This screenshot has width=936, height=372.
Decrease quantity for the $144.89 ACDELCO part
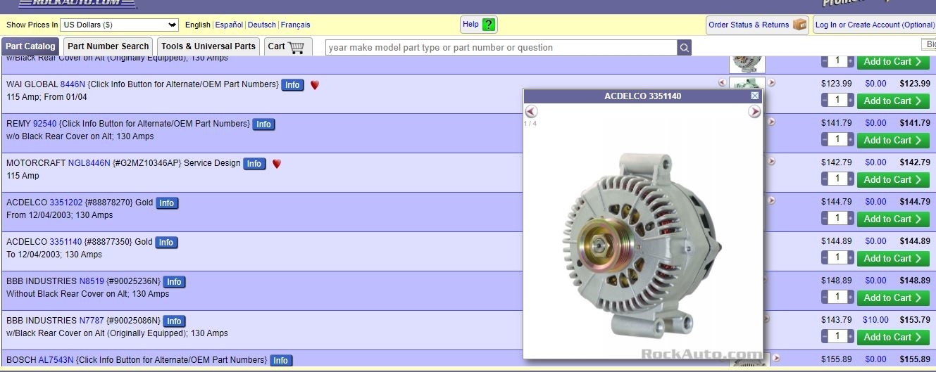pos(825,258)
